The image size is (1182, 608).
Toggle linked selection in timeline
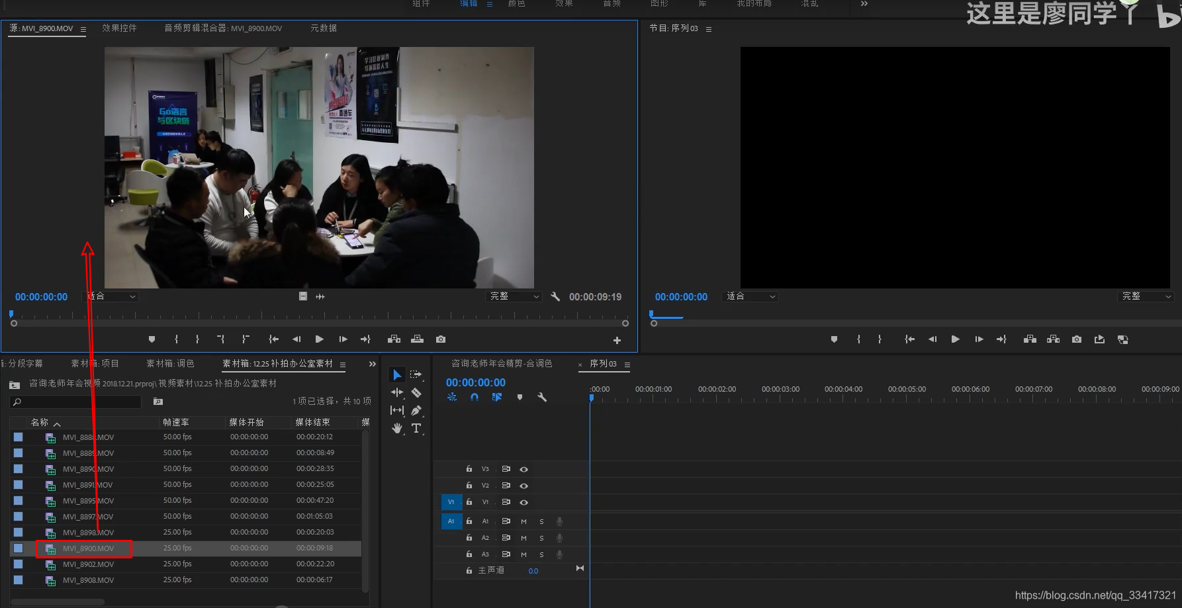click(x=497, y=397)
